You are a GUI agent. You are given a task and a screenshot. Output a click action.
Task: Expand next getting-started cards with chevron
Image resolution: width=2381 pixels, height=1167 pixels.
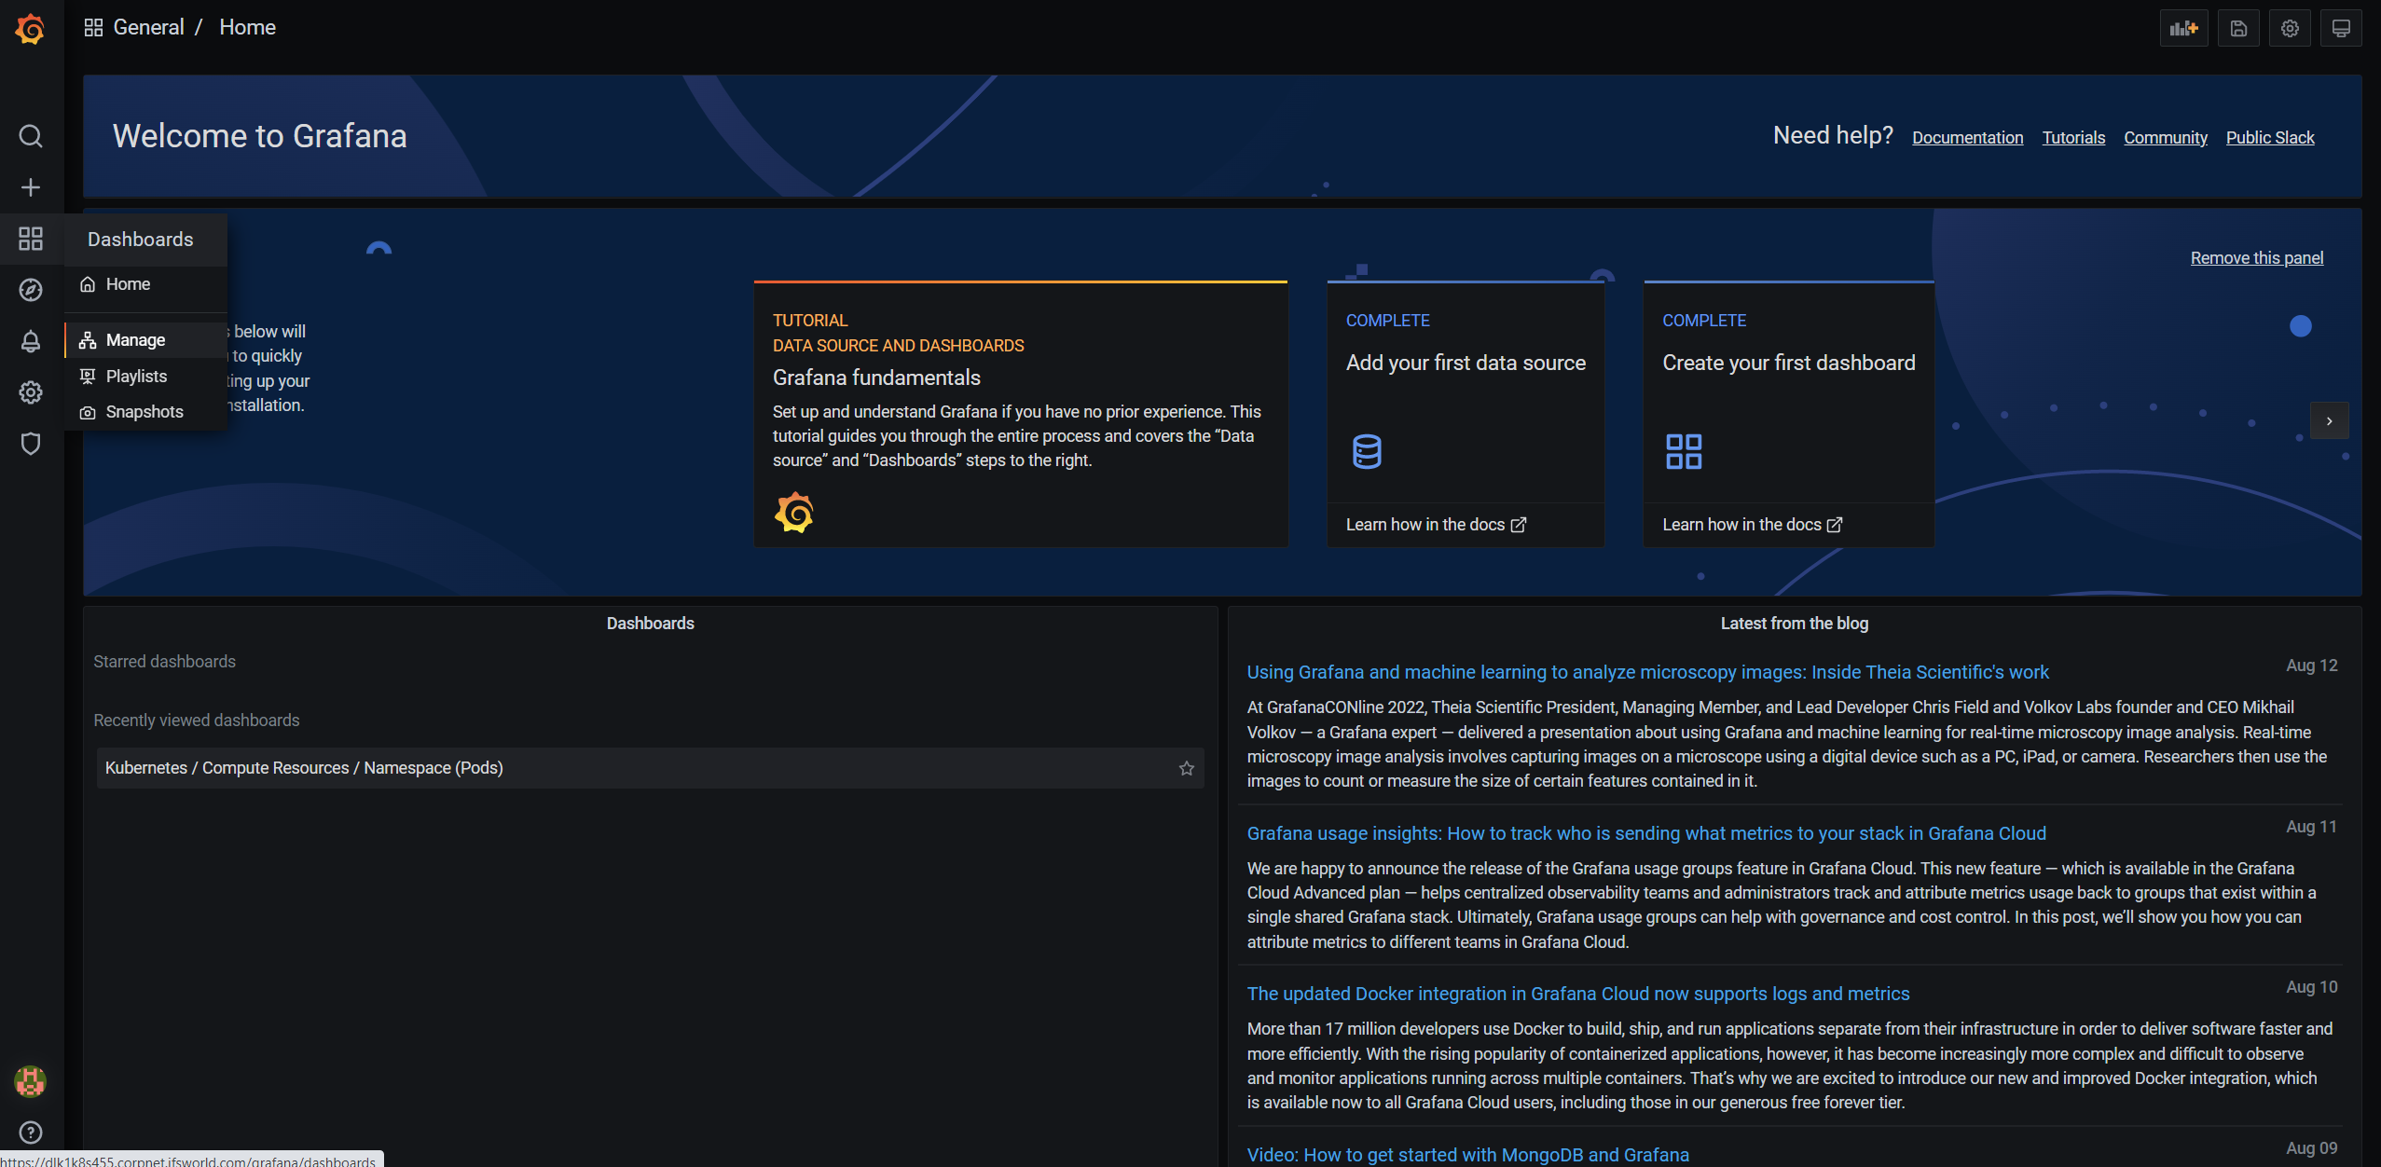(x=2329, y=421)
